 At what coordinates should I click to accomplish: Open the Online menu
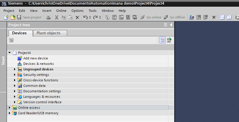point(61,11)
